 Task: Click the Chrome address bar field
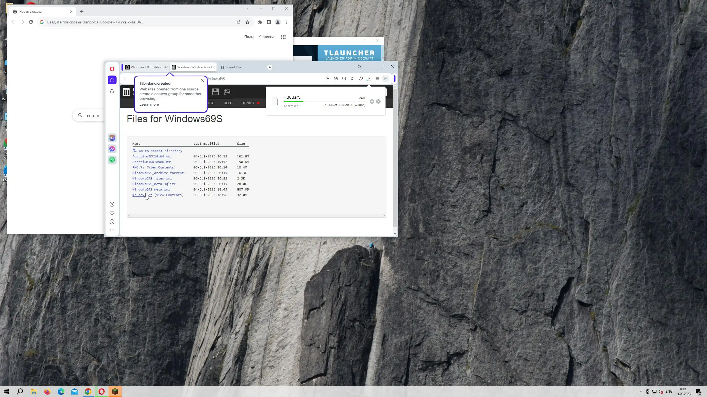138,22
